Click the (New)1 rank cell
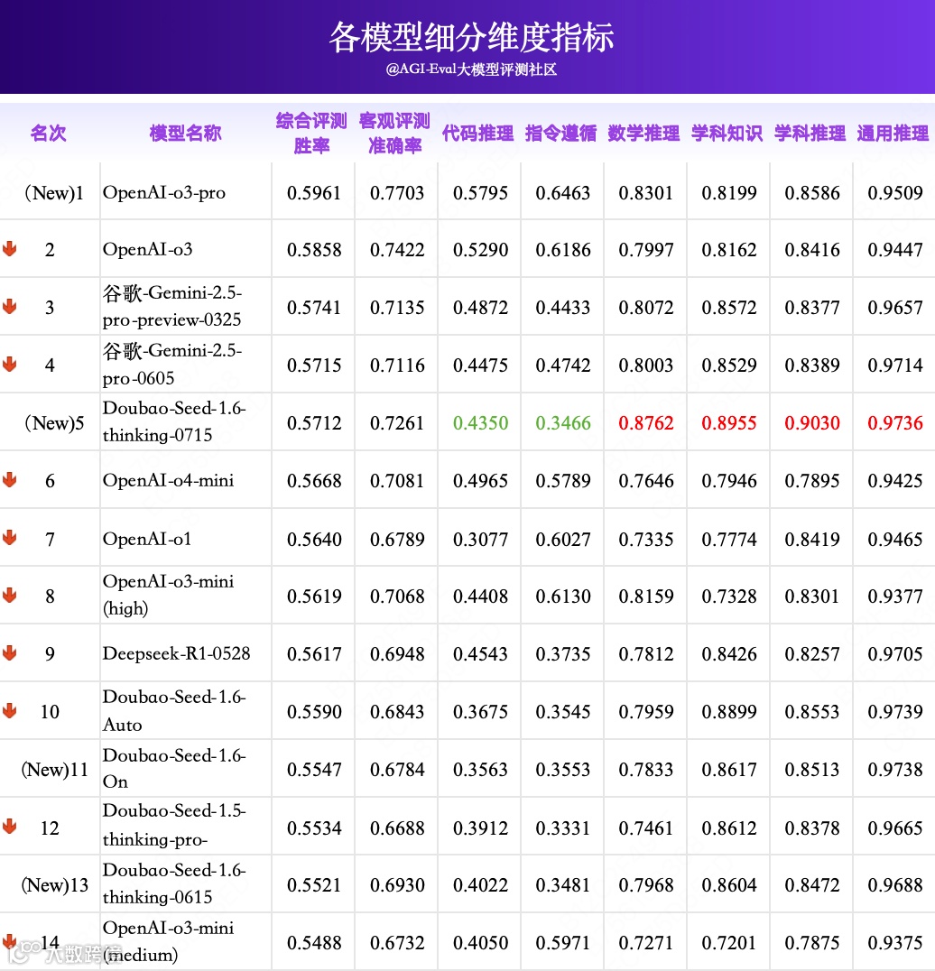The height and width of the screenshot is (971, 935). tap(54, 192)
